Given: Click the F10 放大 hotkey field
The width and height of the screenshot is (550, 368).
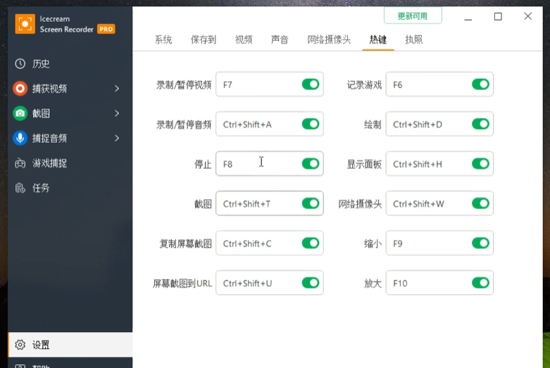Looking at the screenshot, I should pos(439,283).
